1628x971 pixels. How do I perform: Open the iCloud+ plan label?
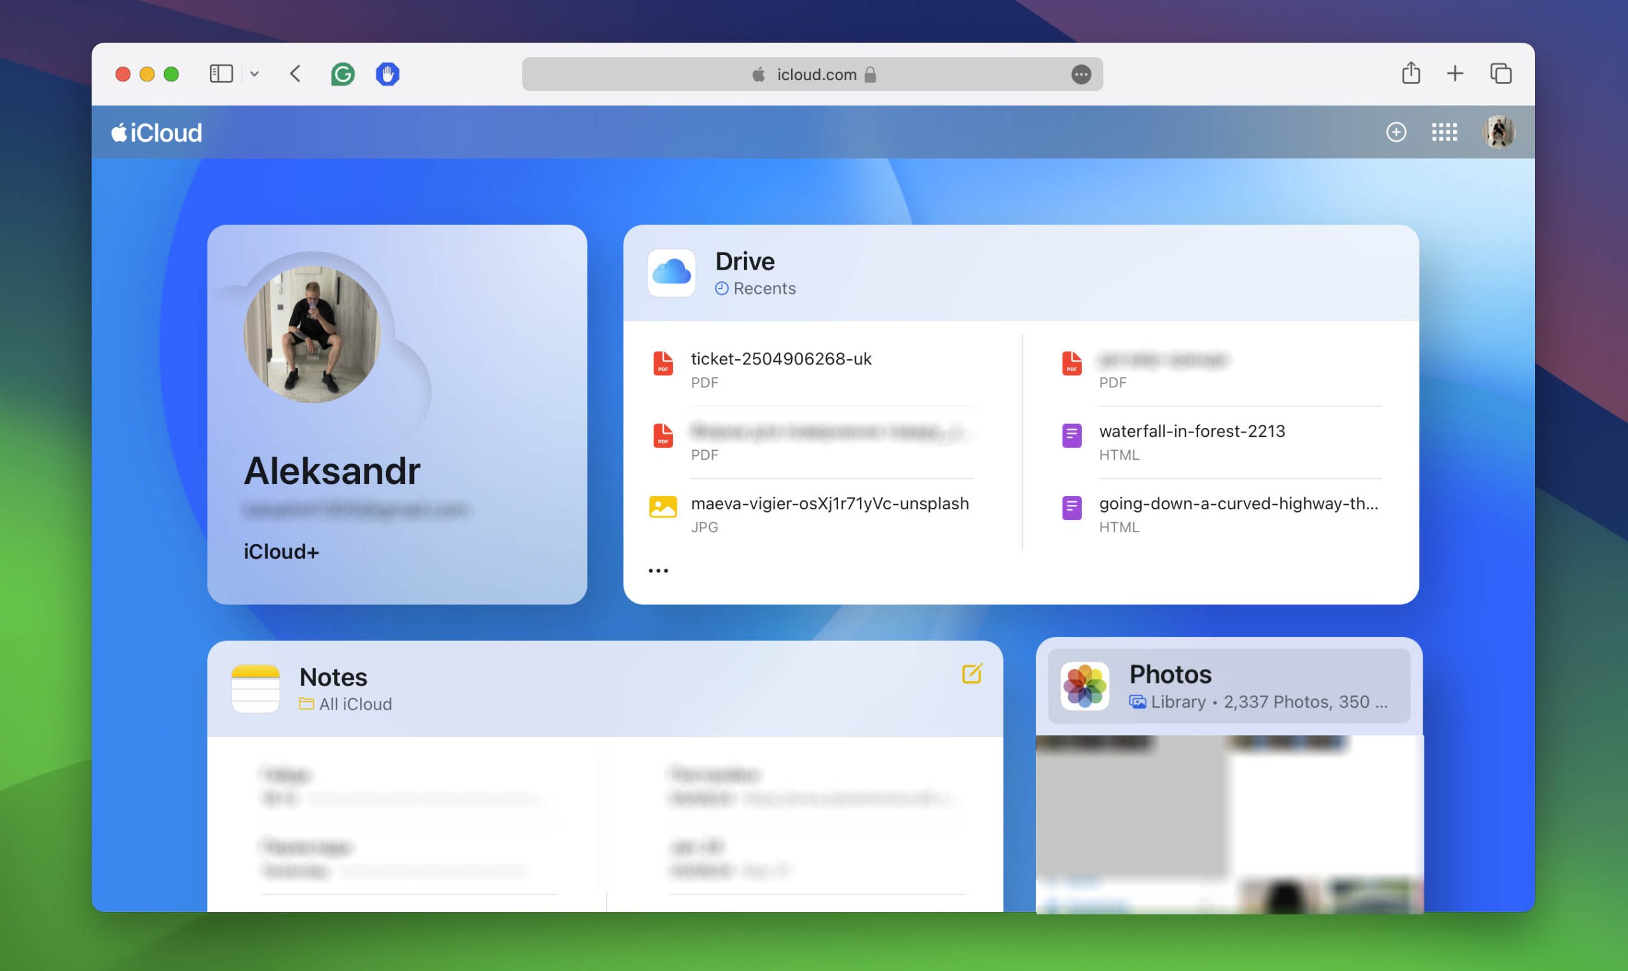tap(281, 551)
